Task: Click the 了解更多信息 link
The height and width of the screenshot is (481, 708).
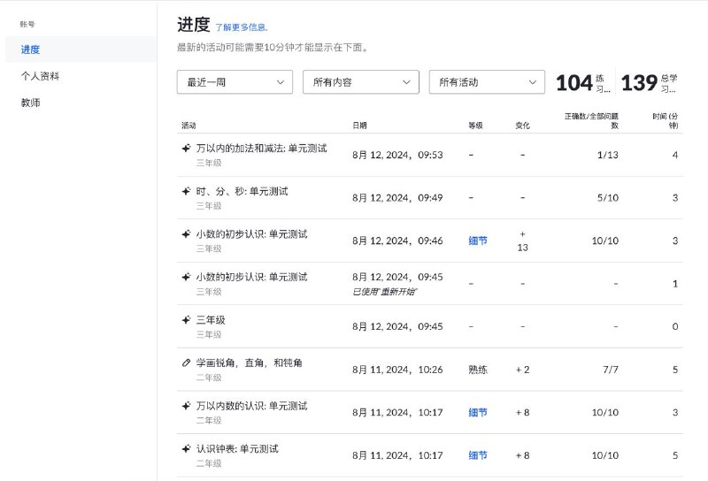Action: (x=242, y=27)
